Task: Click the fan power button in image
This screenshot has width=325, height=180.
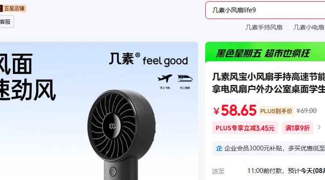Action: (x=113, y=171)
